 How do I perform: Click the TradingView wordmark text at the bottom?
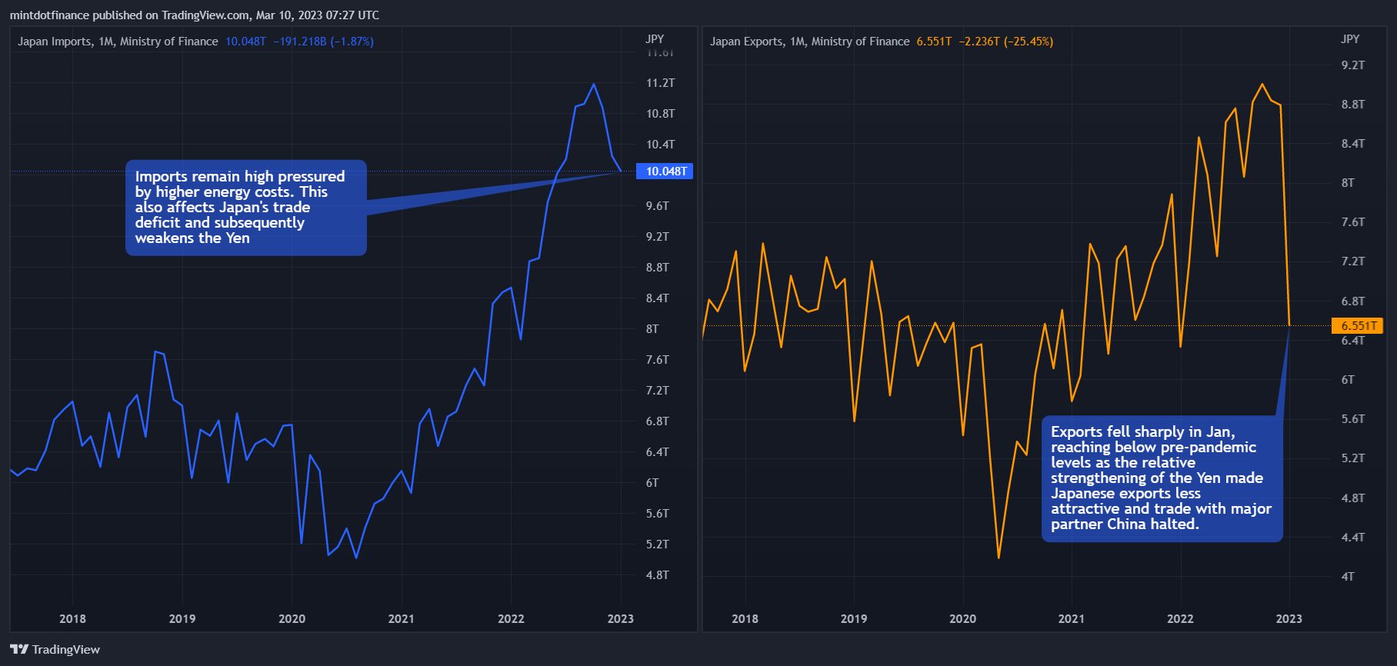click(x=66, y=650)
